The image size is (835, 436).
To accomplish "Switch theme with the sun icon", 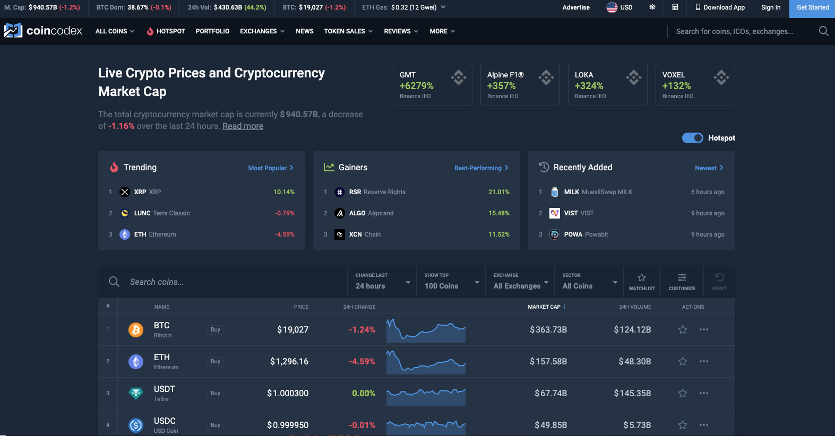I will 652,7.
